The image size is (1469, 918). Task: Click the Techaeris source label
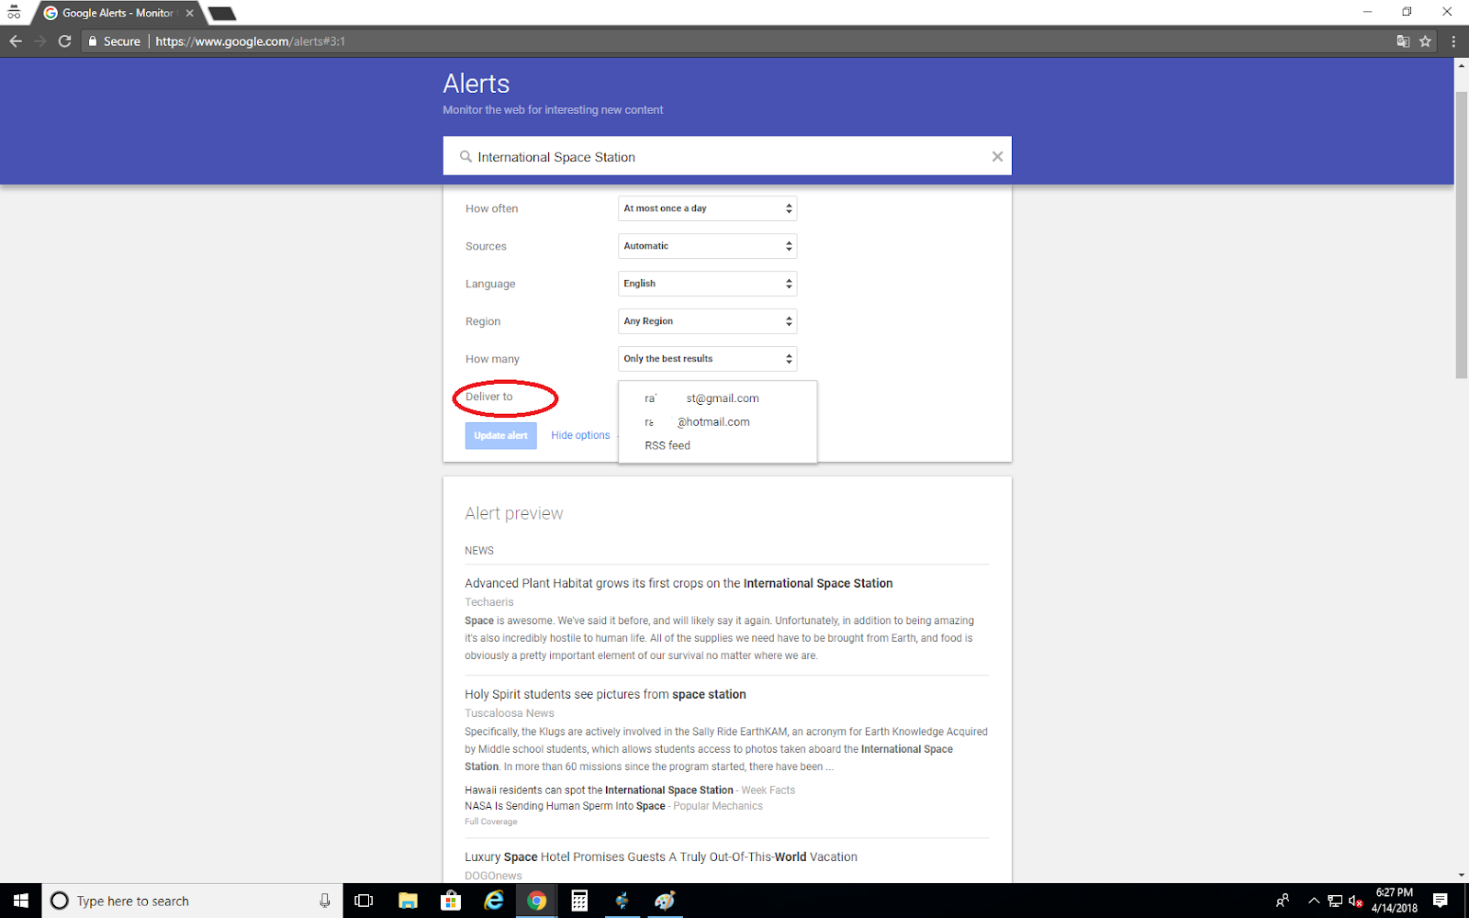[x=489, y=602]
